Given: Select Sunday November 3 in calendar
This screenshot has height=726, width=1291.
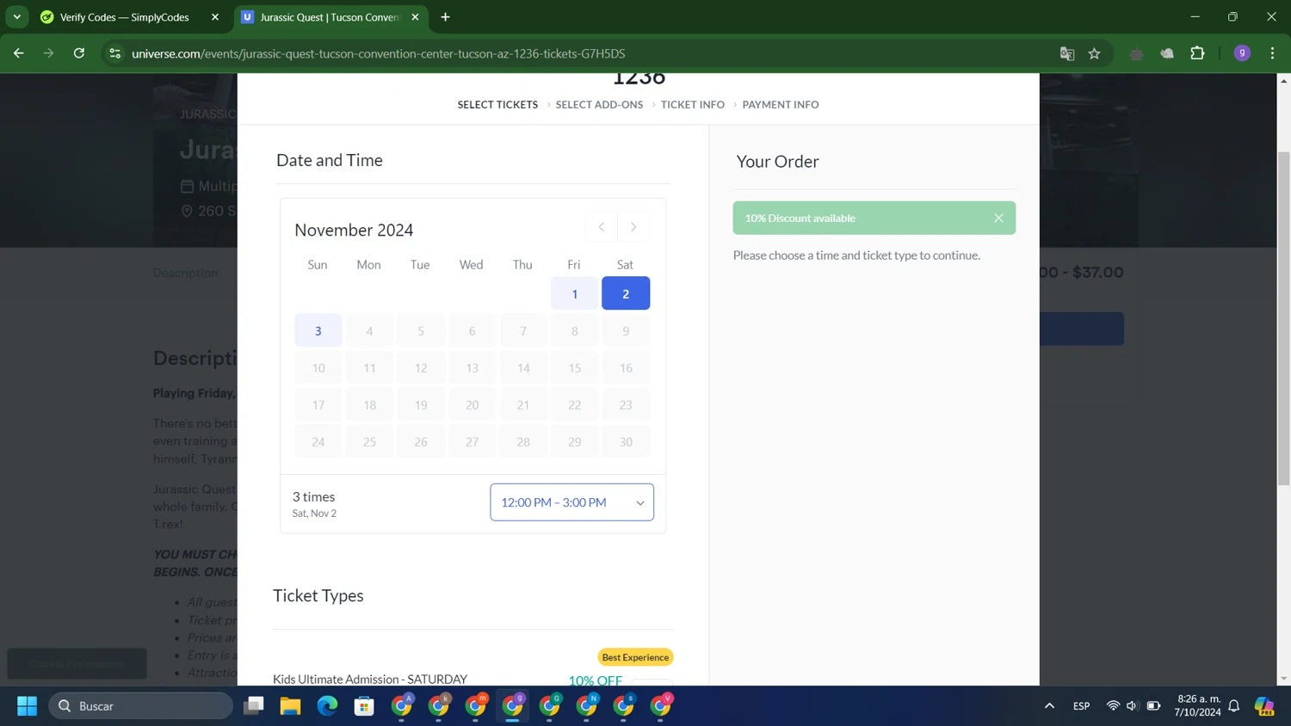Looking at the screenshot, I should 318,331.
